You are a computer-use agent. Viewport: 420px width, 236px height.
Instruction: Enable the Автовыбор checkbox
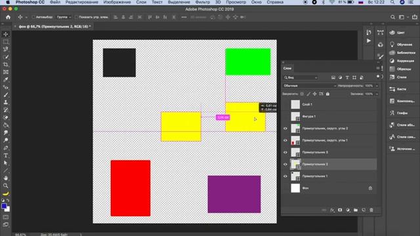click(33, 17)
